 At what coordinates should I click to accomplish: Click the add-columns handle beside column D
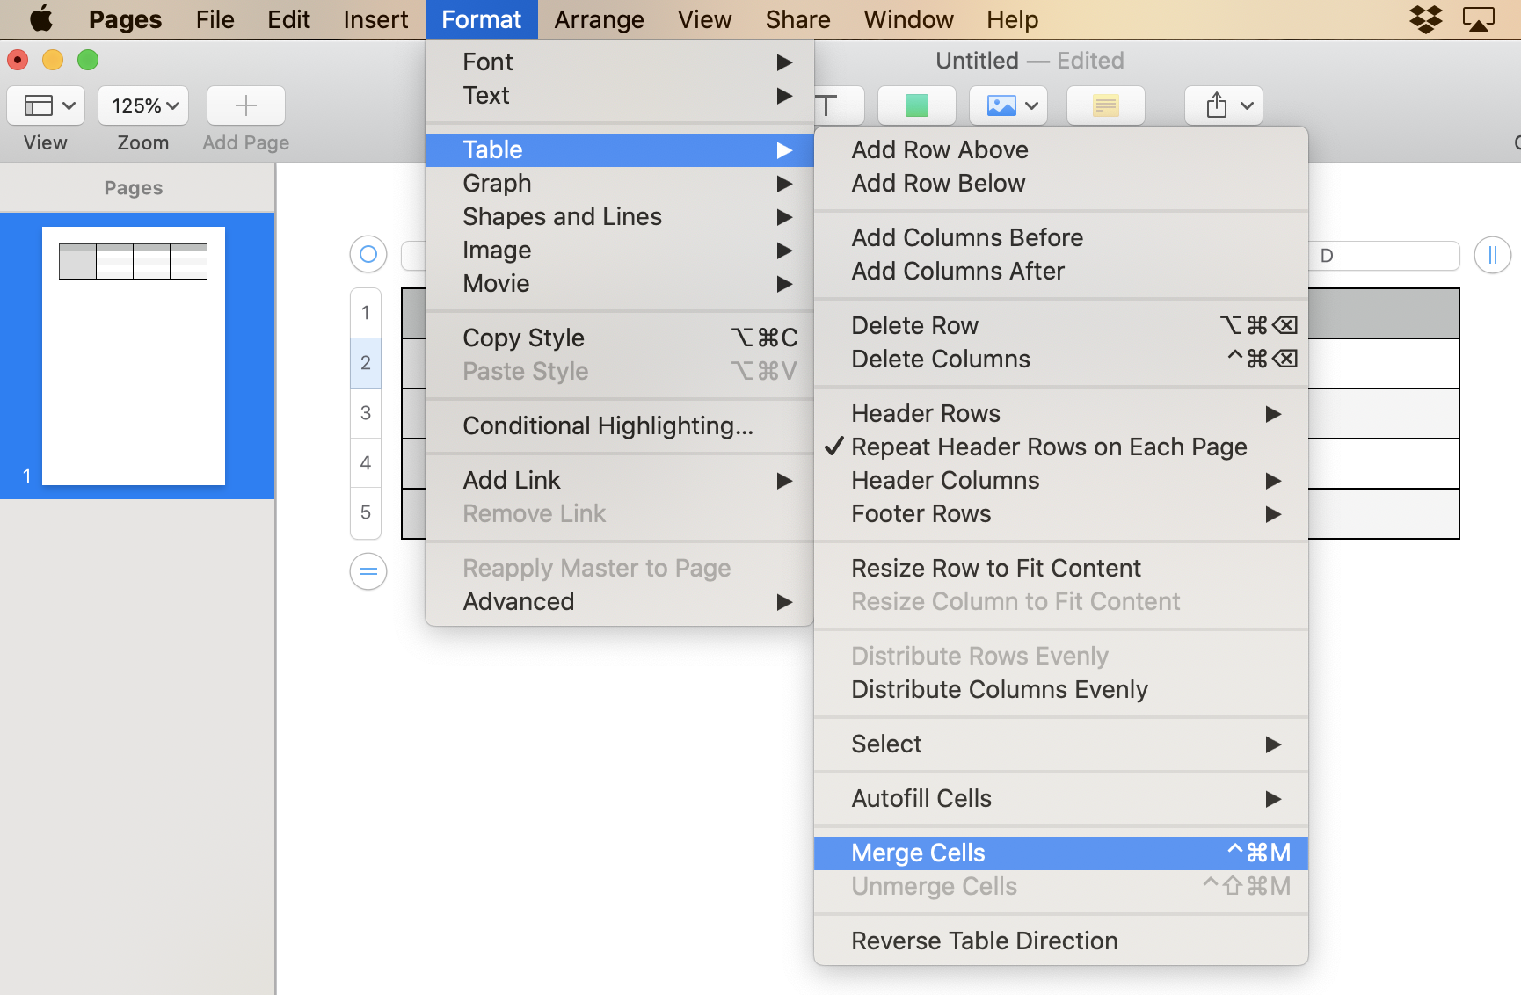click(x=1493, y=255)
